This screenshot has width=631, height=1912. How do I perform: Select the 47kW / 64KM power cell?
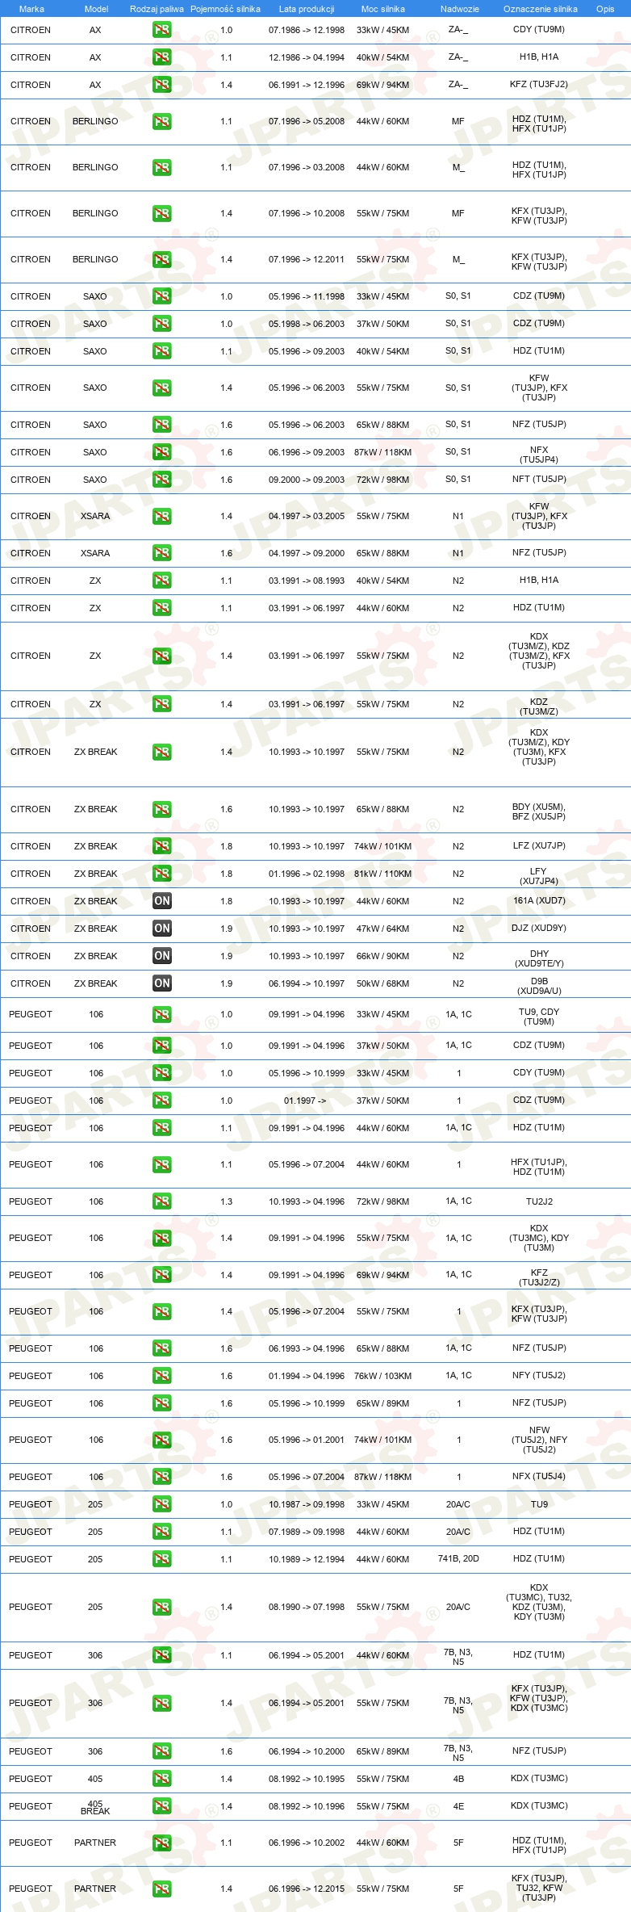[383, 929]
